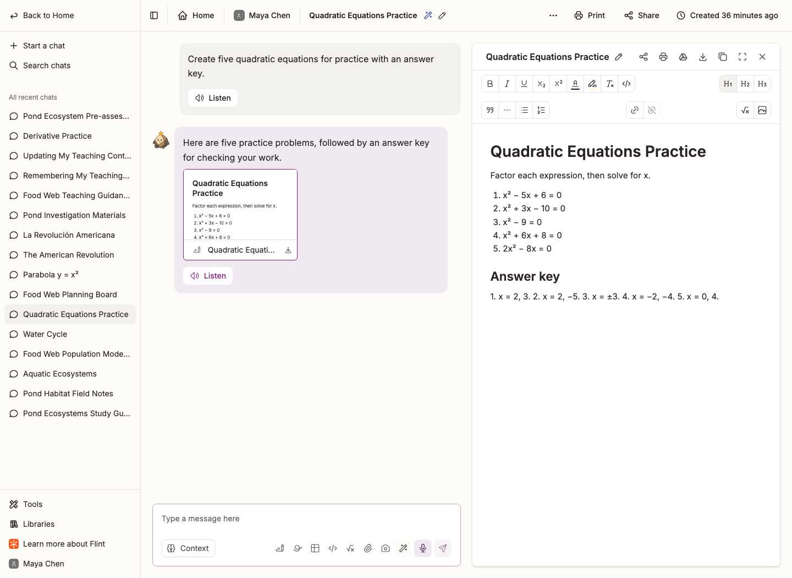792x578 pixels.
Task: Select Heading 1 style
Action: 728,84
